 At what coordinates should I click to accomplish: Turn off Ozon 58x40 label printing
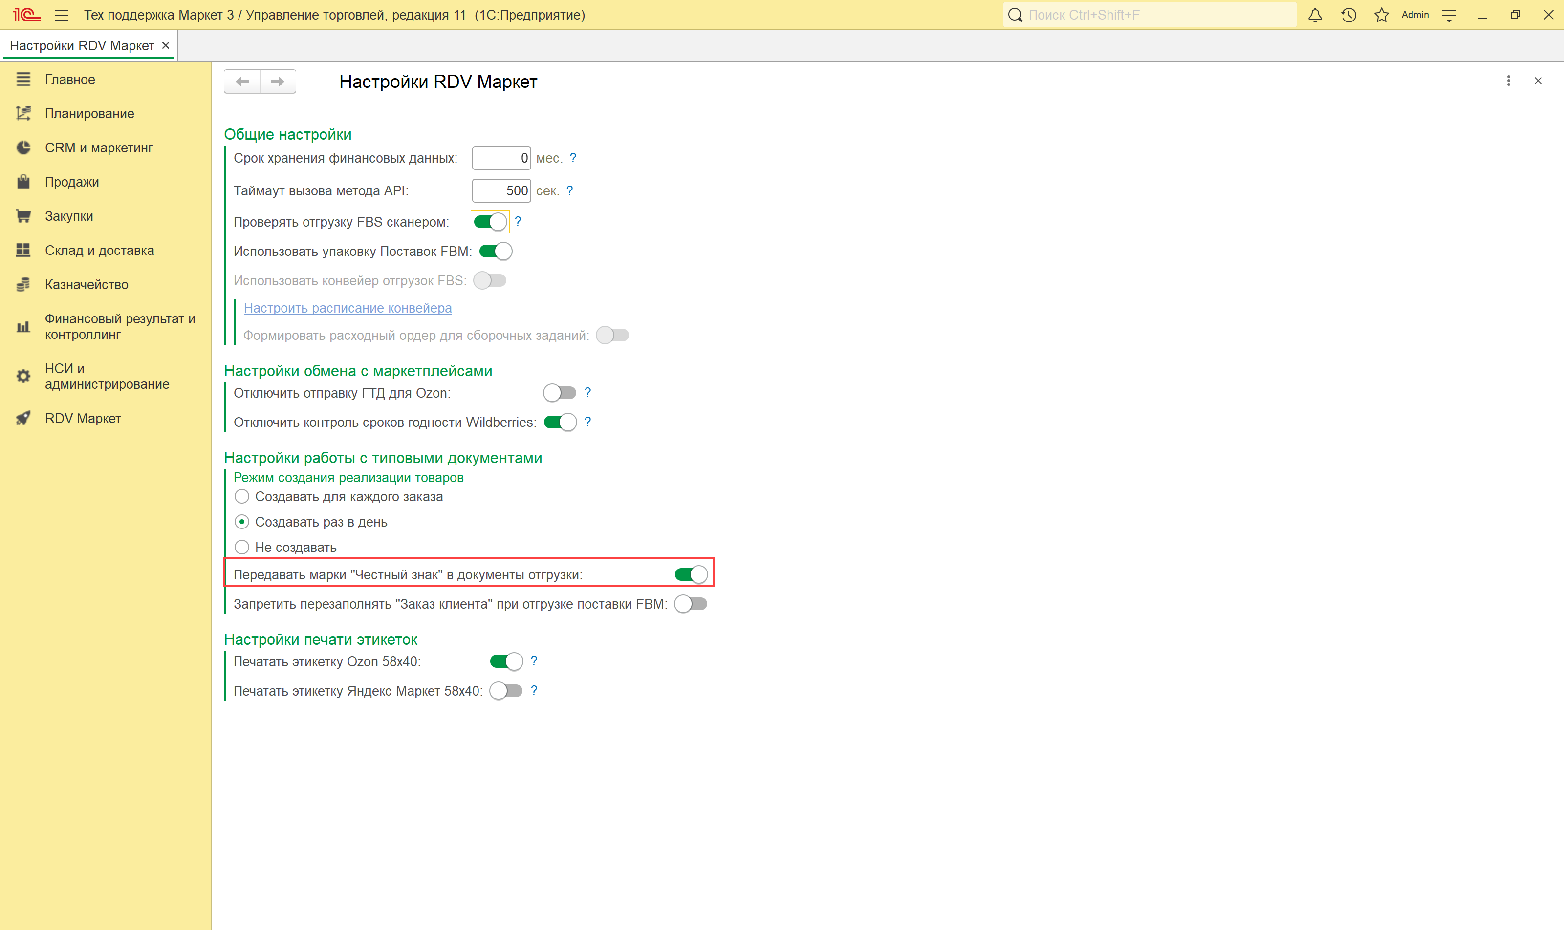(x=506, y=661)
